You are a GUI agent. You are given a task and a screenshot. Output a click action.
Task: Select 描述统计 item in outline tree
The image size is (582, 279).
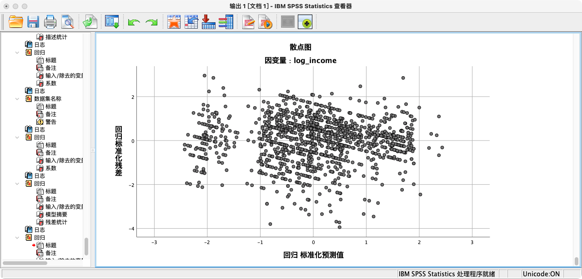[56, 37]
